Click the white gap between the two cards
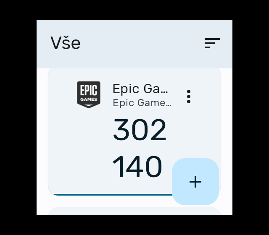269x235 pixels. pos(134,201)
